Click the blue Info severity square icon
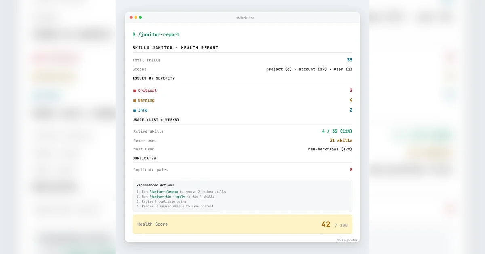The image size is (485, 254). (135, 110)
